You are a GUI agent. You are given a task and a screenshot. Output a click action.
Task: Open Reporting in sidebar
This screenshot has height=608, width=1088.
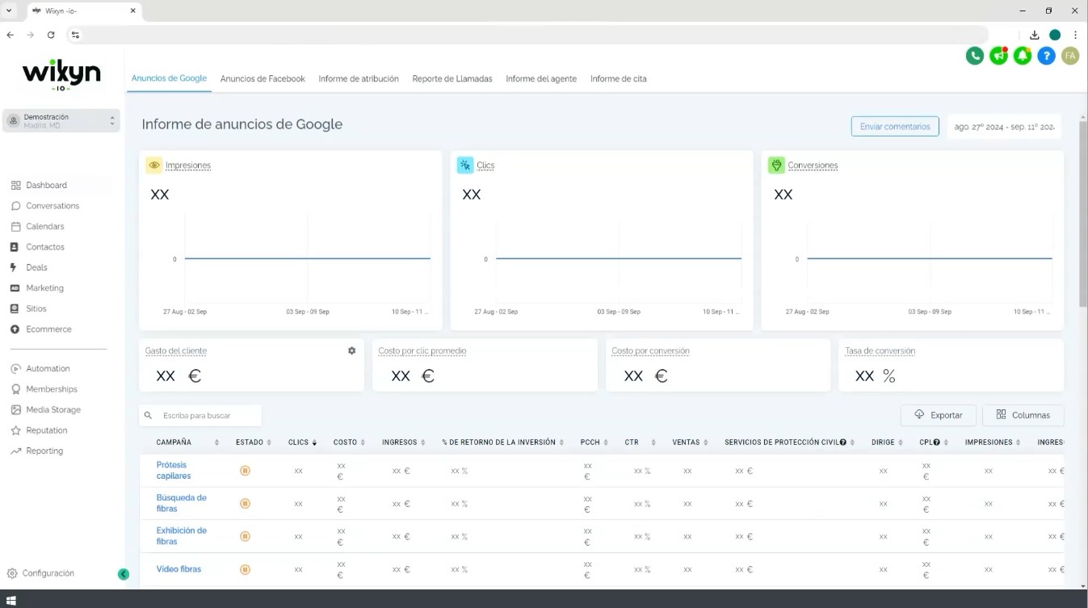tap(44, 451)
